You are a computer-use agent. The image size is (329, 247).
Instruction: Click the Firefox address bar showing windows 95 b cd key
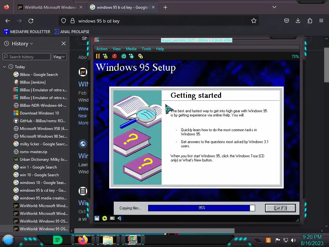coord(158,21)
